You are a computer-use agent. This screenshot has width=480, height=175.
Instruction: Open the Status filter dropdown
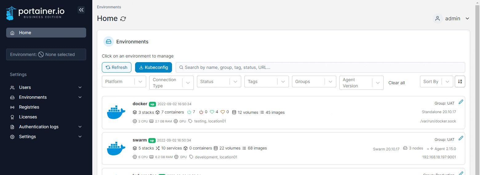pyautogui.click(x=219, y=82)
